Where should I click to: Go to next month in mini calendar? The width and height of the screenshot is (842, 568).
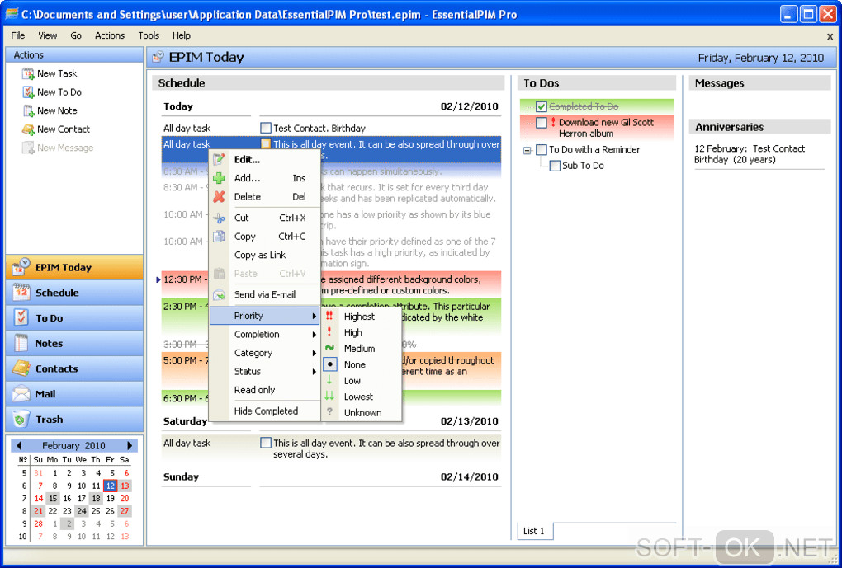click(130, 446)
